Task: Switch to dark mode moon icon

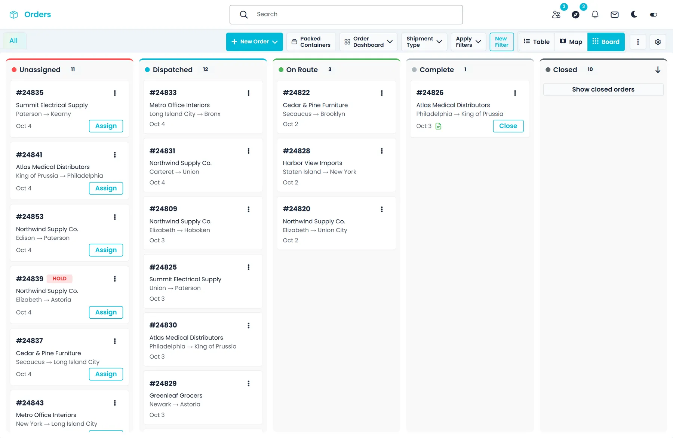Action: tap(634, 14)
